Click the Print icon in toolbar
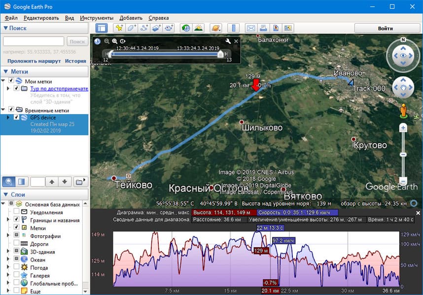 [x=263, y=28]
